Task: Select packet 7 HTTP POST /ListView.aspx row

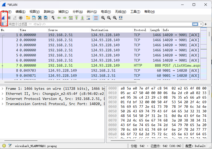Action: [100, 66]
